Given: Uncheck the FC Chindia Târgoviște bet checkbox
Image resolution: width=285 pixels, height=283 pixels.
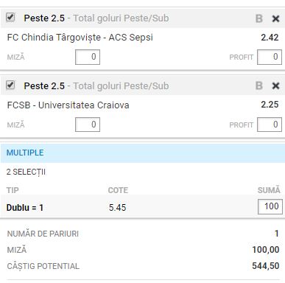Looking at the screenshot, I should coord(10,18).
